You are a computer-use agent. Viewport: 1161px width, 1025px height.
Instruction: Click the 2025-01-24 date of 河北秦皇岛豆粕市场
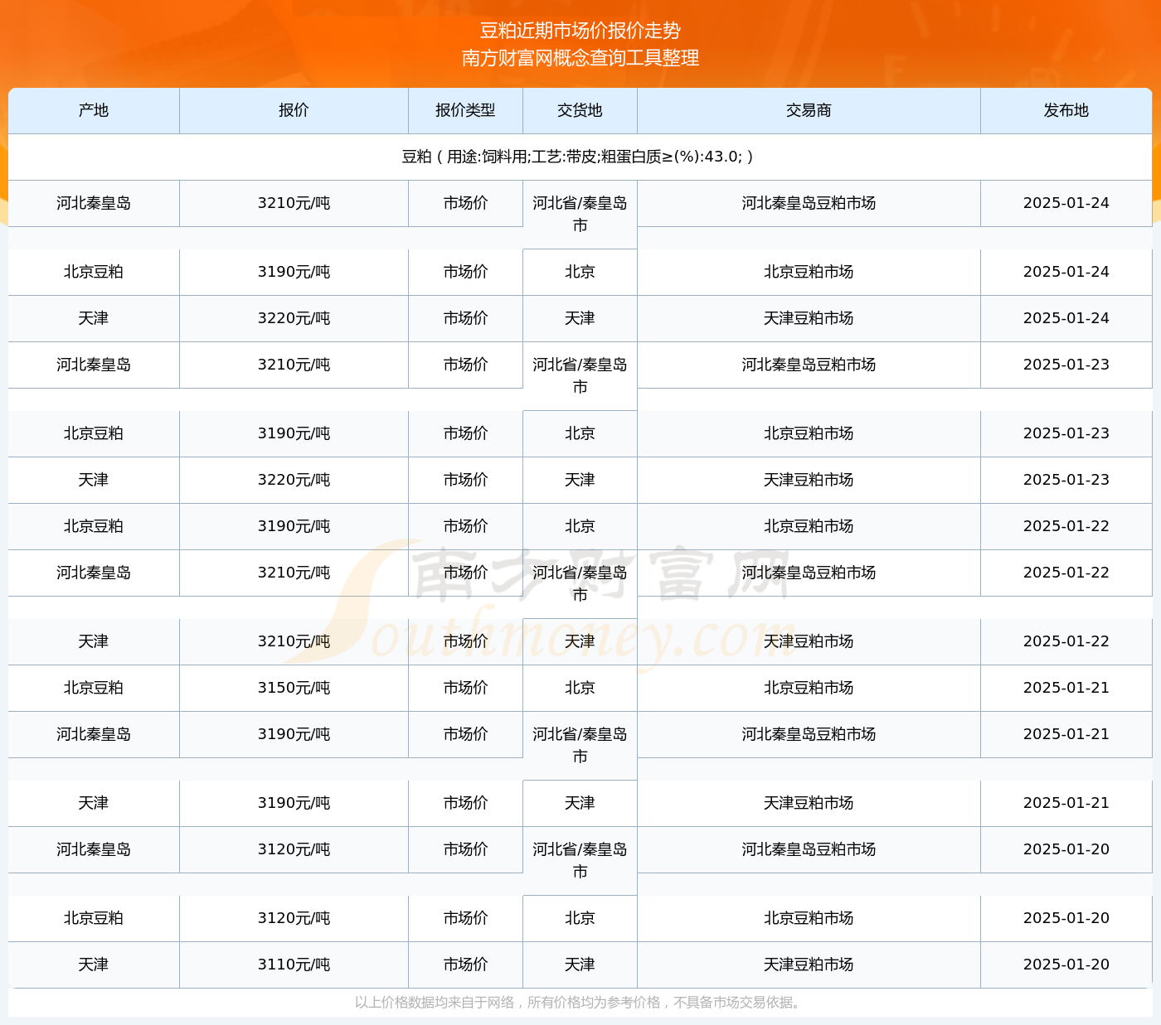(1066, 203)
